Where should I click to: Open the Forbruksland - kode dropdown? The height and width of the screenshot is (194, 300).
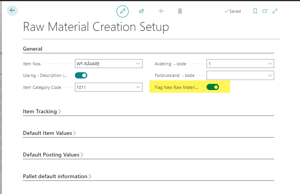pyautogui.click(x=269, y=75)
